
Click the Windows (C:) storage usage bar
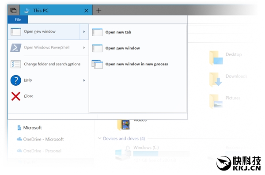pos(161,154)
